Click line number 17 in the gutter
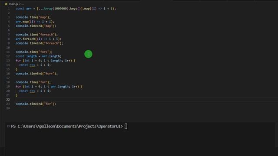 pyautogui.click(x=8, y=78)
